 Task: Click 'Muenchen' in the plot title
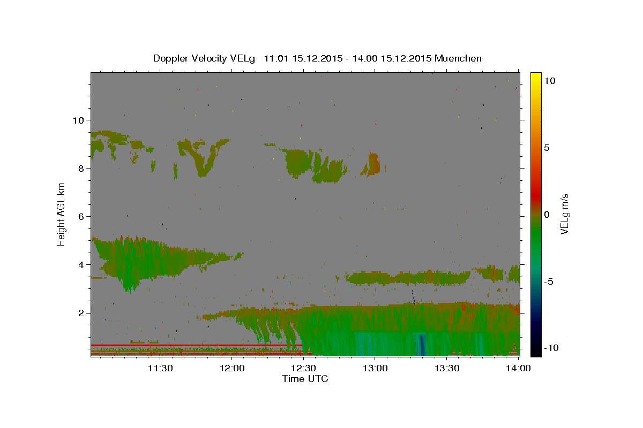[458, 58]
